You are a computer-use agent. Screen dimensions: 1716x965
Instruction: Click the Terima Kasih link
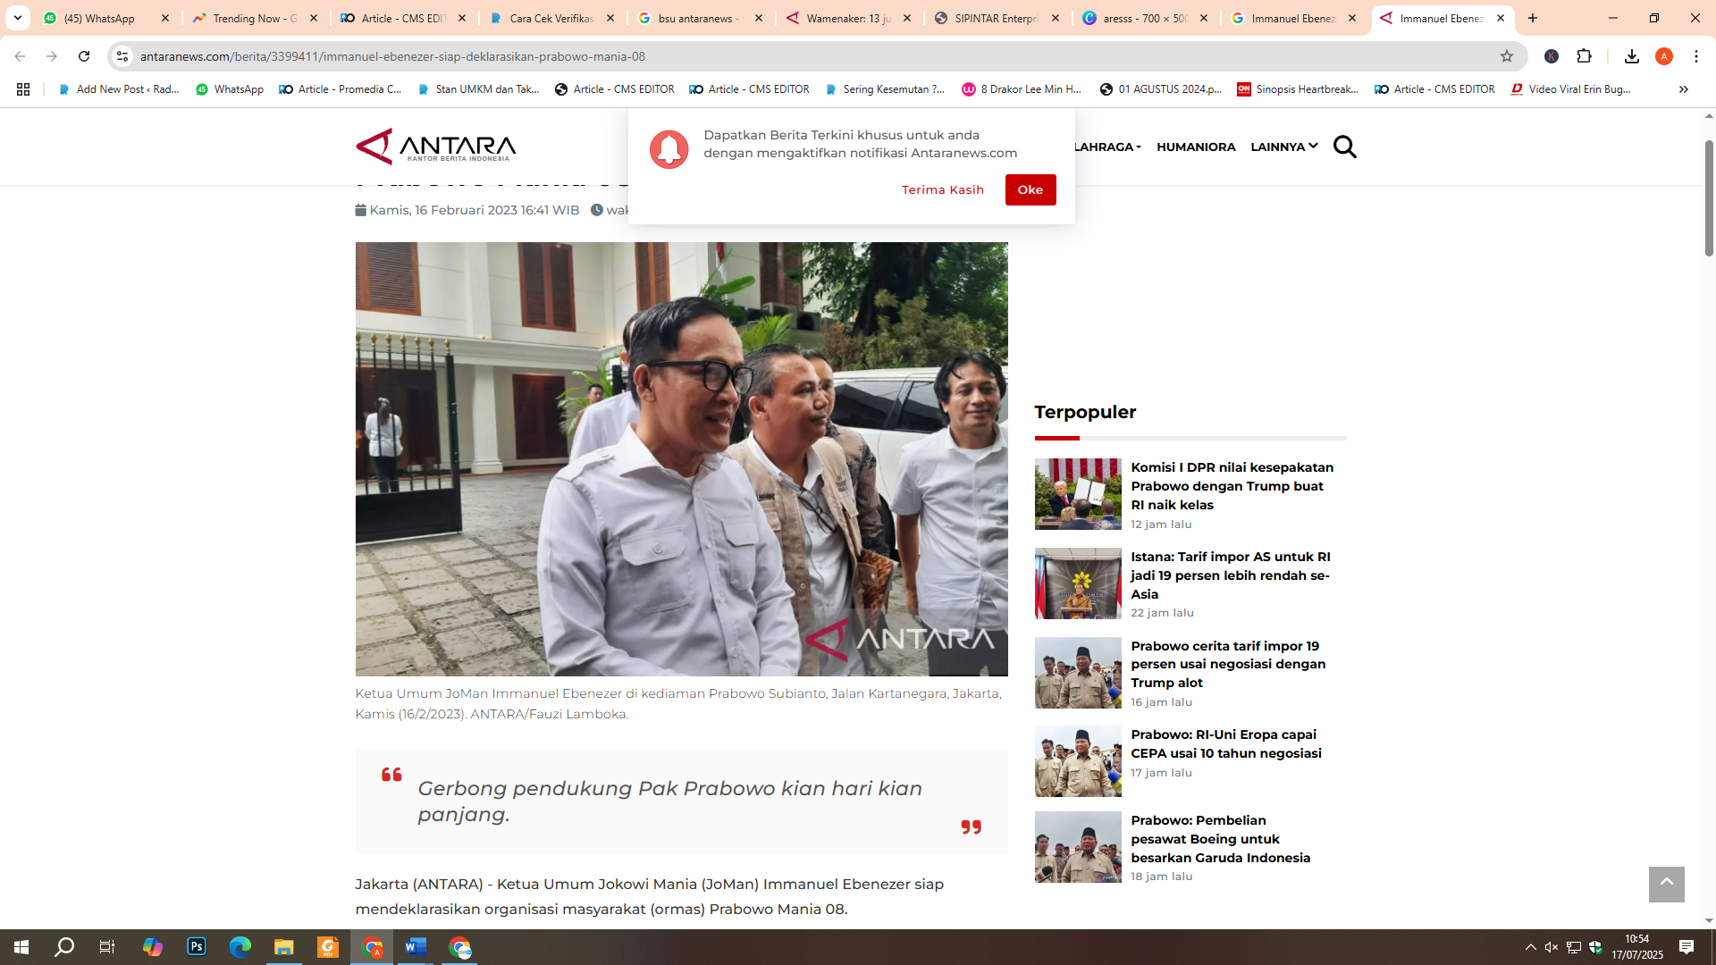[942, 189]
